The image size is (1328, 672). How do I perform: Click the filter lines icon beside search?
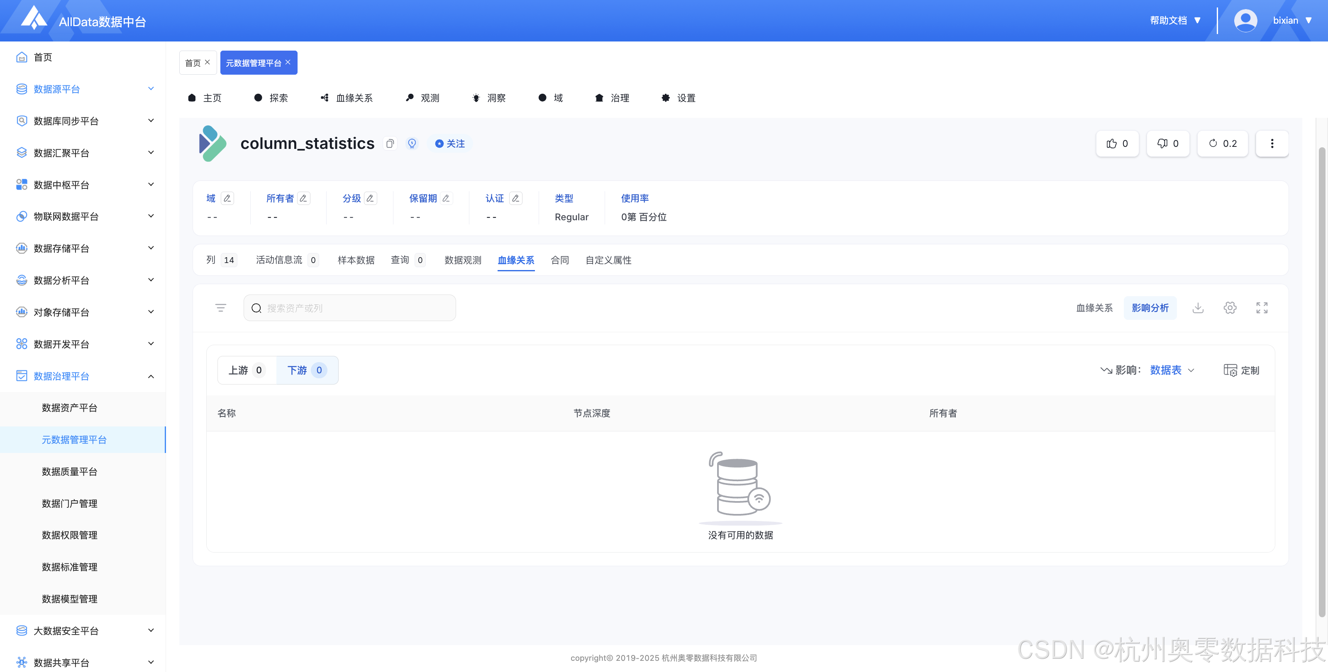pos(221,308)
